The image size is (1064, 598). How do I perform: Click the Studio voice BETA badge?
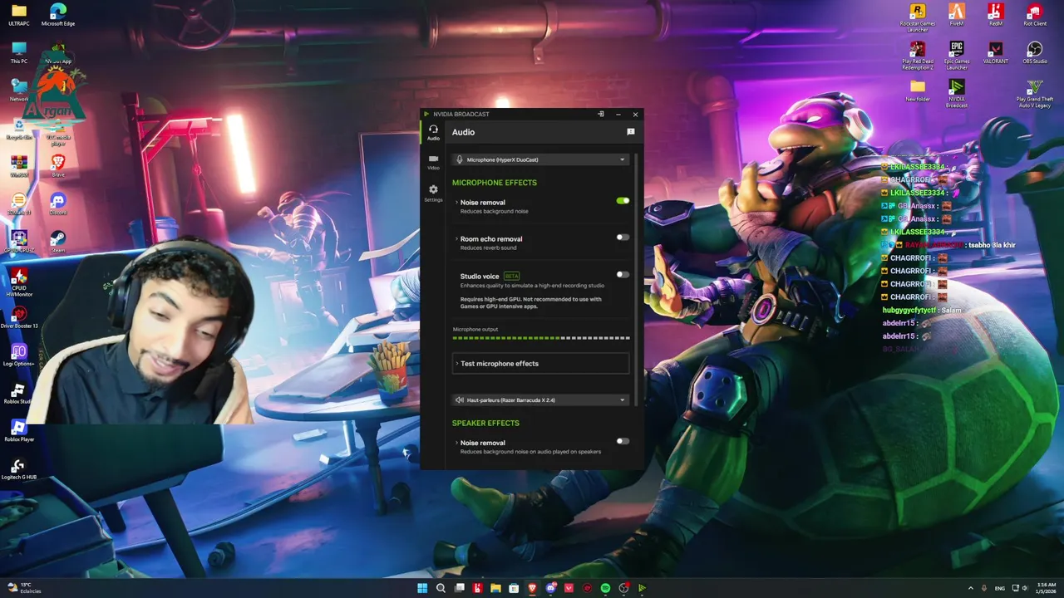point(511,276)
